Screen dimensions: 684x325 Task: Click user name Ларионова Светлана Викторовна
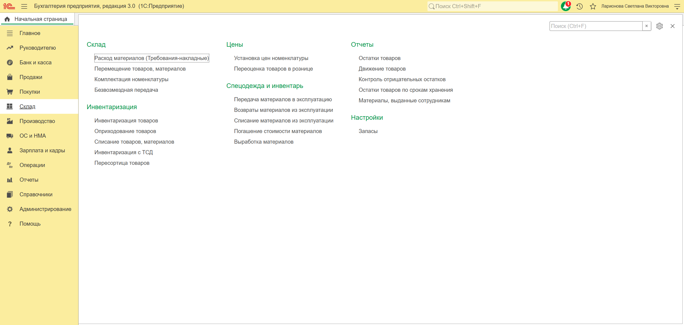click(x=635, y=6)
